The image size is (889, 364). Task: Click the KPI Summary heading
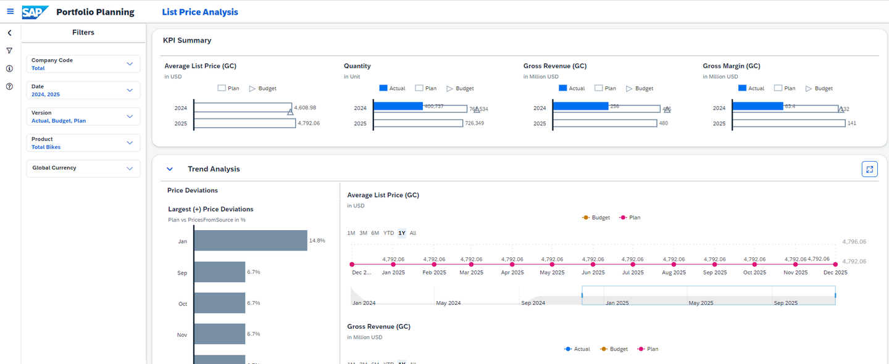coord(187,40)
